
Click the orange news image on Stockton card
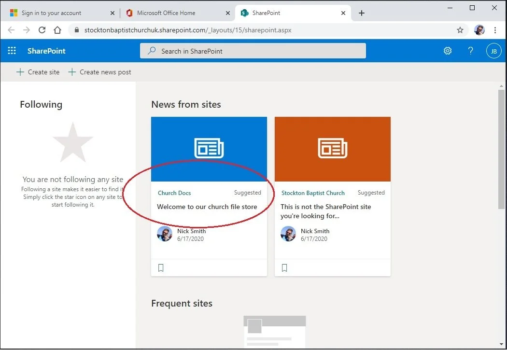pos(332,149)
